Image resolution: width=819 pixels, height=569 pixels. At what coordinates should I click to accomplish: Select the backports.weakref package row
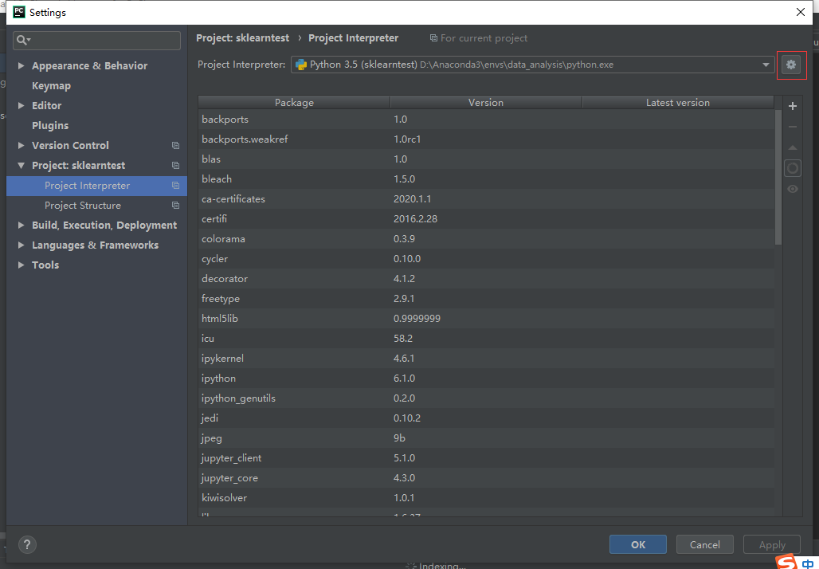[x=486, y=139]
